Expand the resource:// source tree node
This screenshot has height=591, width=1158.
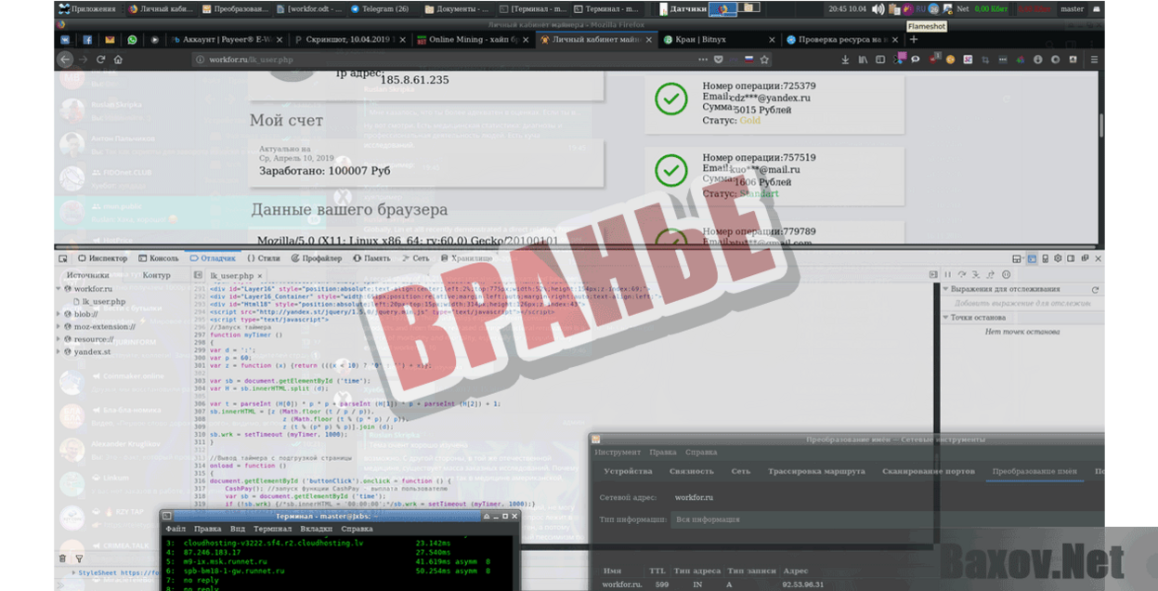[60, 339]
